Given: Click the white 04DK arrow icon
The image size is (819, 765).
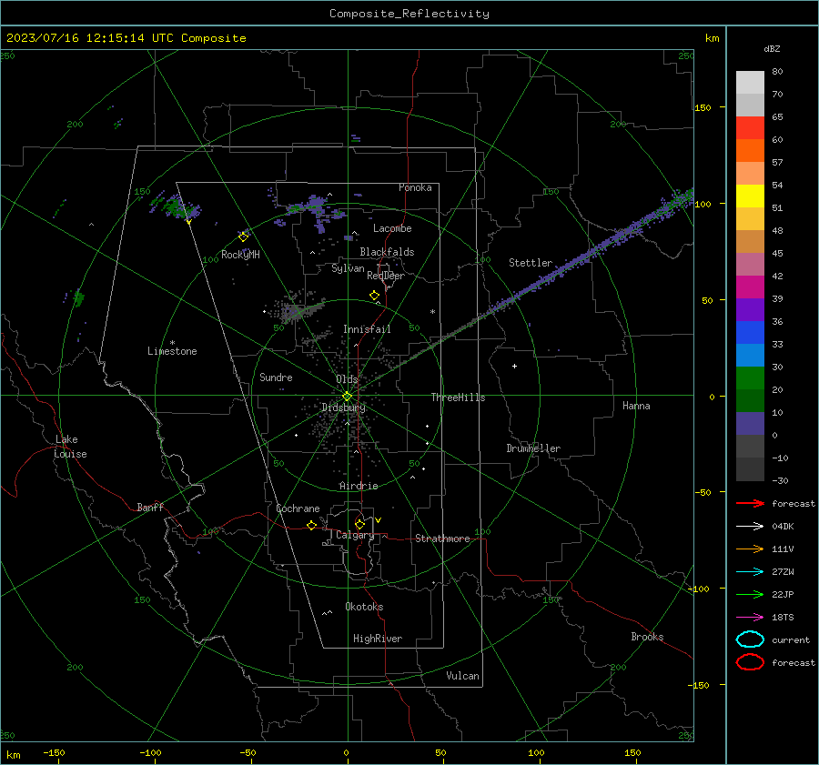Looking at the screenshot, I should [x=750, y=527].
